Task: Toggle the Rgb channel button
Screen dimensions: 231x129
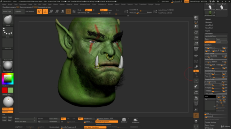Action: click(x=88, y=10)
